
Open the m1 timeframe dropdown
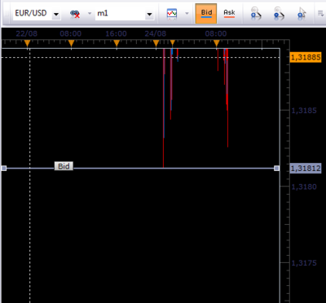[x=149, y=14]
